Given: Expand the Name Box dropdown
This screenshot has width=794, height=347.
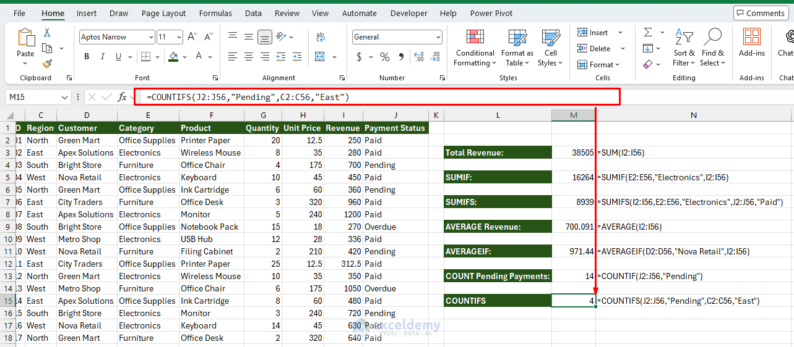Looking at the screenshot, I should tap(66, 97).
